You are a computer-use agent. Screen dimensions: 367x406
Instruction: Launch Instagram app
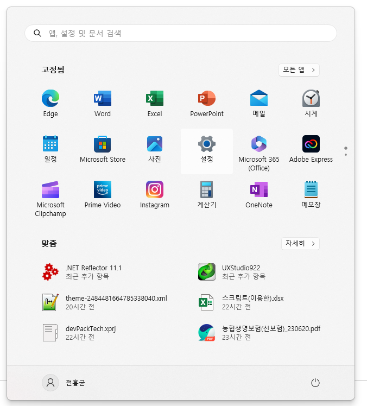coord(155,194)
